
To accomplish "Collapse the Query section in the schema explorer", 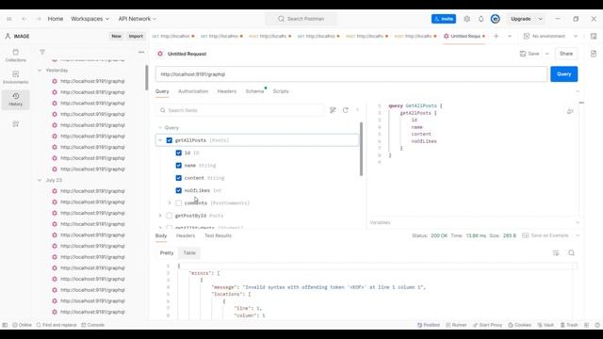I will click(x=160, y=128).
